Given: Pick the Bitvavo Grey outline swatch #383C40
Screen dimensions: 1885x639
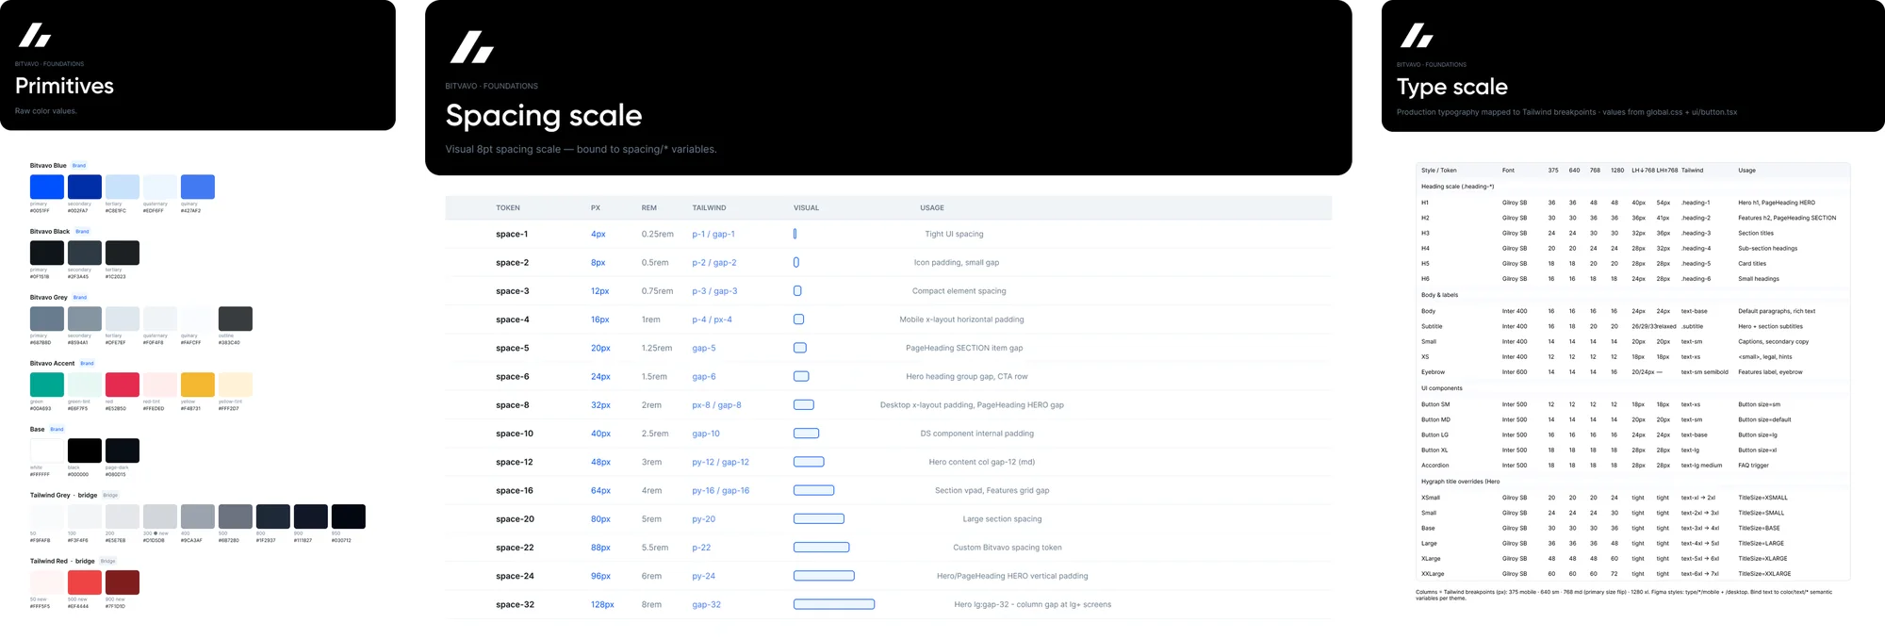Looking at the screenshot, I should click(236, 319).
